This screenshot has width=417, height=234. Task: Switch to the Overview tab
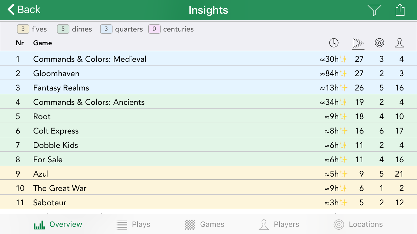[58, 224]
